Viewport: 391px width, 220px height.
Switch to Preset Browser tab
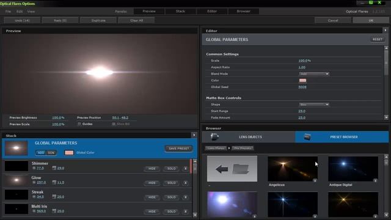coord(342,137)
